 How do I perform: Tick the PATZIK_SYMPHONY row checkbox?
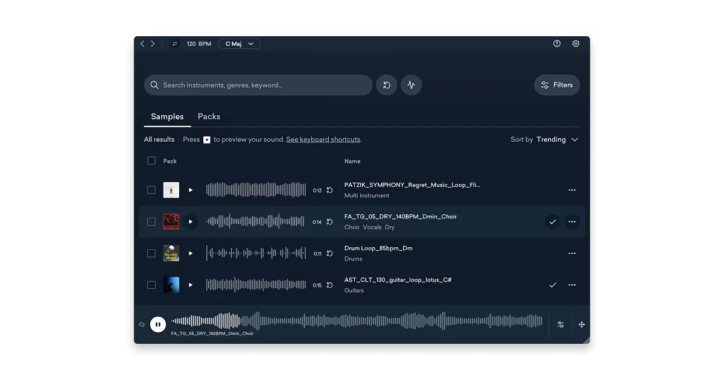click(151, 190)
